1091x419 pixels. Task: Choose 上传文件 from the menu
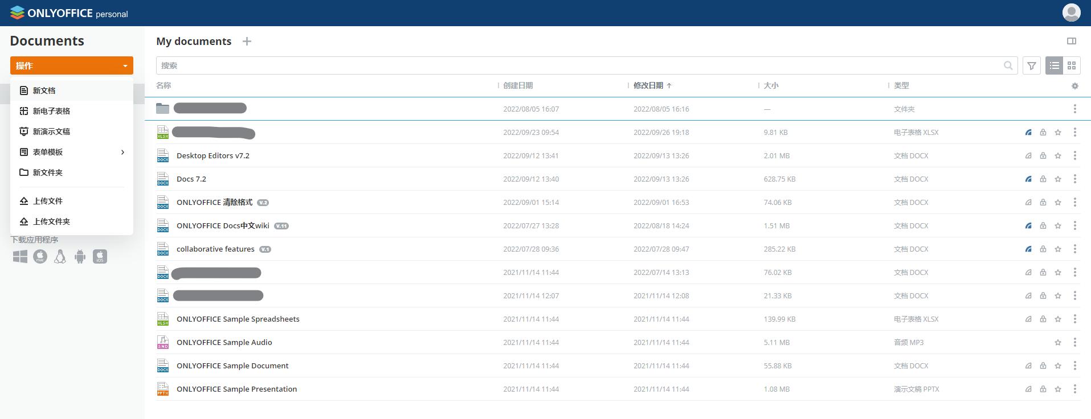48,201
